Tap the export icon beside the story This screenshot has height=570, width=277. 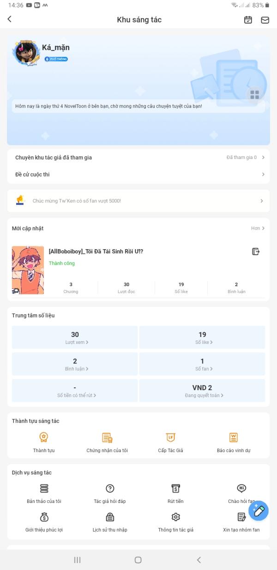(x=256, y=251)
